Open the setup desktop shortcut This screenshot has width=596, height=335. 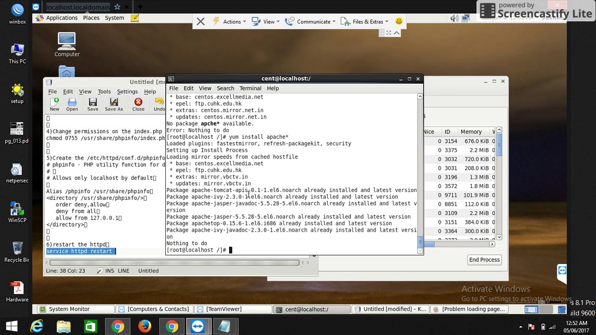tap(17, 94)
